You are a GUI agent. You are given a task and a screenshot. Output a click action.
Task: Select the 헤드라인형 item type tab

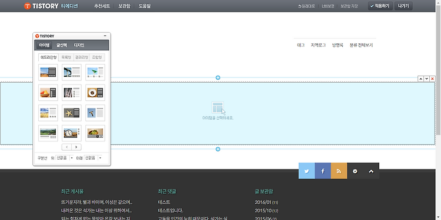[x=48, y=57]
